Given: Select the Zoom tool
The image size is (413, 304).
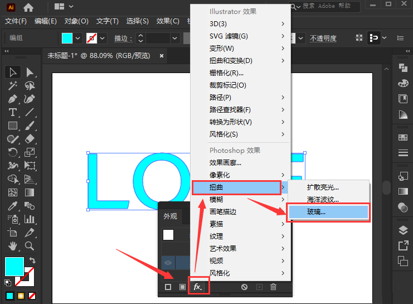Looking at the screenshot, I should (x=30, y=246).
